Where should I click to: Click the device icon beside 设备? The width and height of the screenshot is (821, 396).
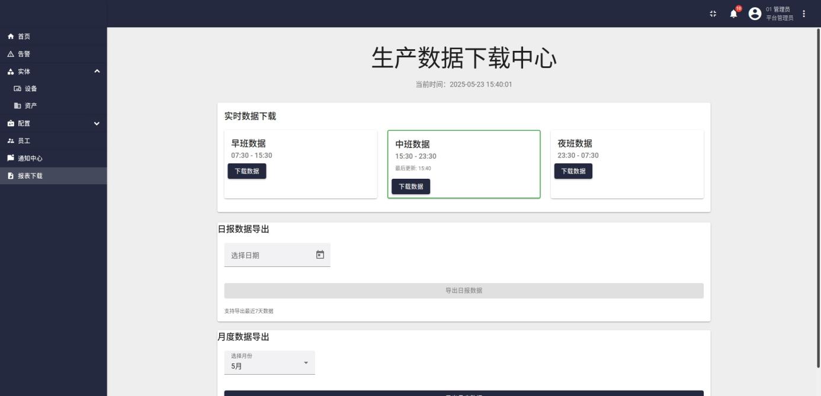point(17,89)
